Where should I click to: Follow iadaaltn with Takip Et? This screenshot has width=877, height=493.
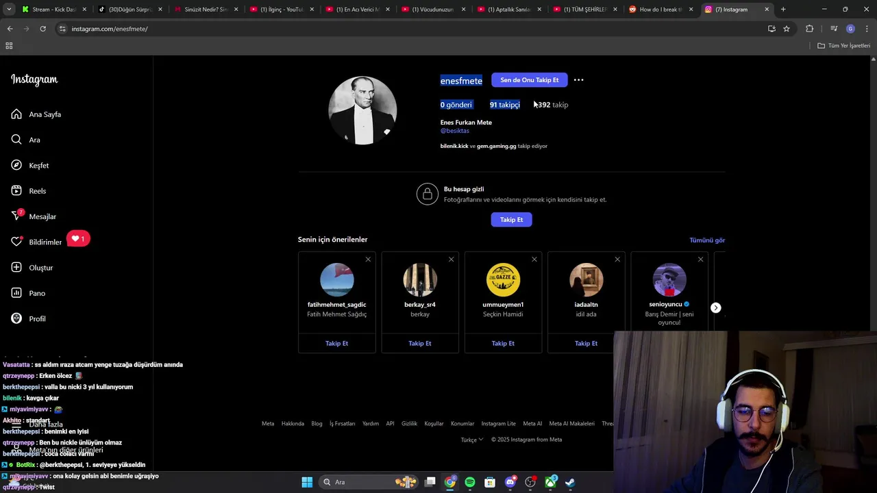pos(586,344)
